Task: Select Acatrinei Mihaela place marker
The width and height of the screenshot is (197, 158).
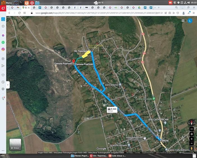Action: coord(129,145)
